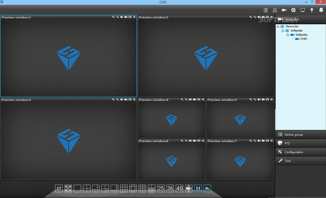
Task: Click first magnifier icon in Preview window:4
Action: (x=182, y=100)
